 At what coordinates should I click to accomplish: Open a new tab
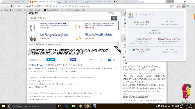point(142,2)
